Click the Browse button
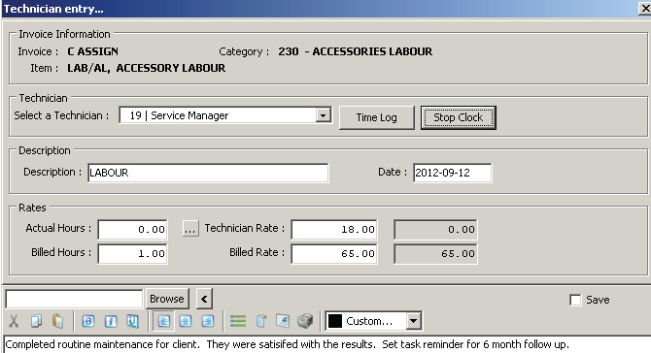 pos(167,299)
